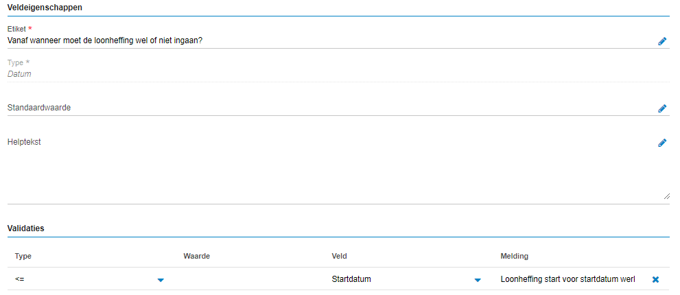Remove the validation row with the X icon
The image size is (680, 295).
pyautogui.click(x=655, y=280)
